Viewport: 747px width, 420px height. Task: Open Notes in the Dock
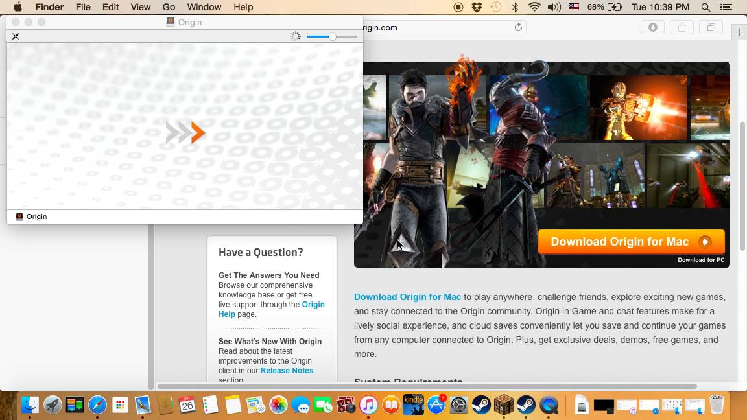pos(233,405)
